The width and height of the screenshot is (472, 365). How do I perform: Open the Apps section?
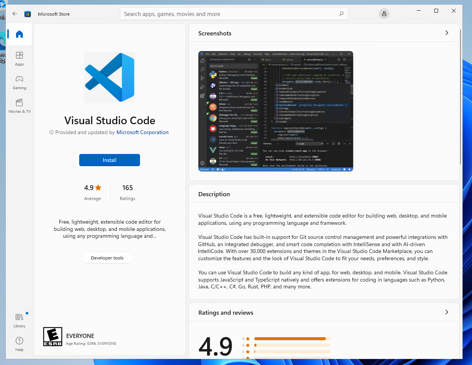(19, 59)
